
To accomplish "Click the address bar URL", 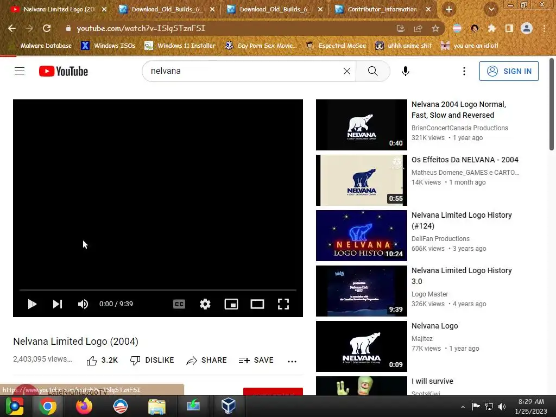I will click(x=141, y=28).
